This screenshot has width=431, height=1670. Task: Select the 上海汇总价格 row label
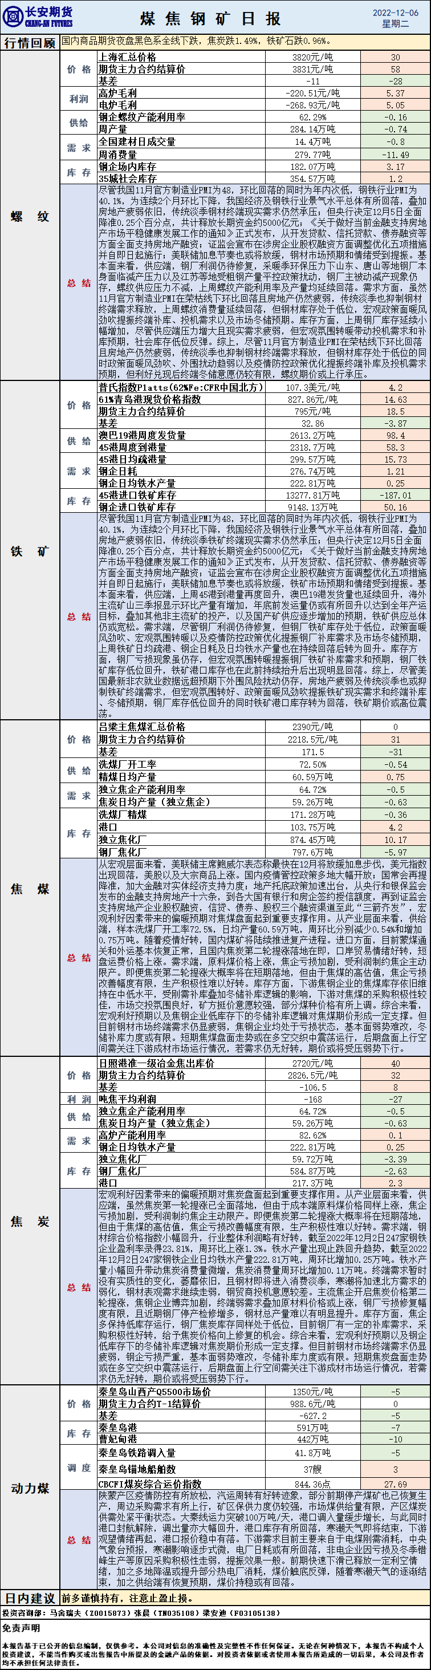[x=127, y=57]
